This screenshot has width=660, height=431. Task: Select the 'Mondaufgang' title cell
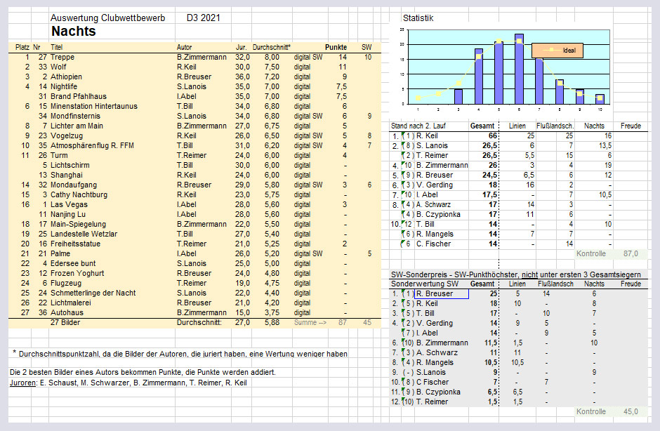click(x=74, y=185)
